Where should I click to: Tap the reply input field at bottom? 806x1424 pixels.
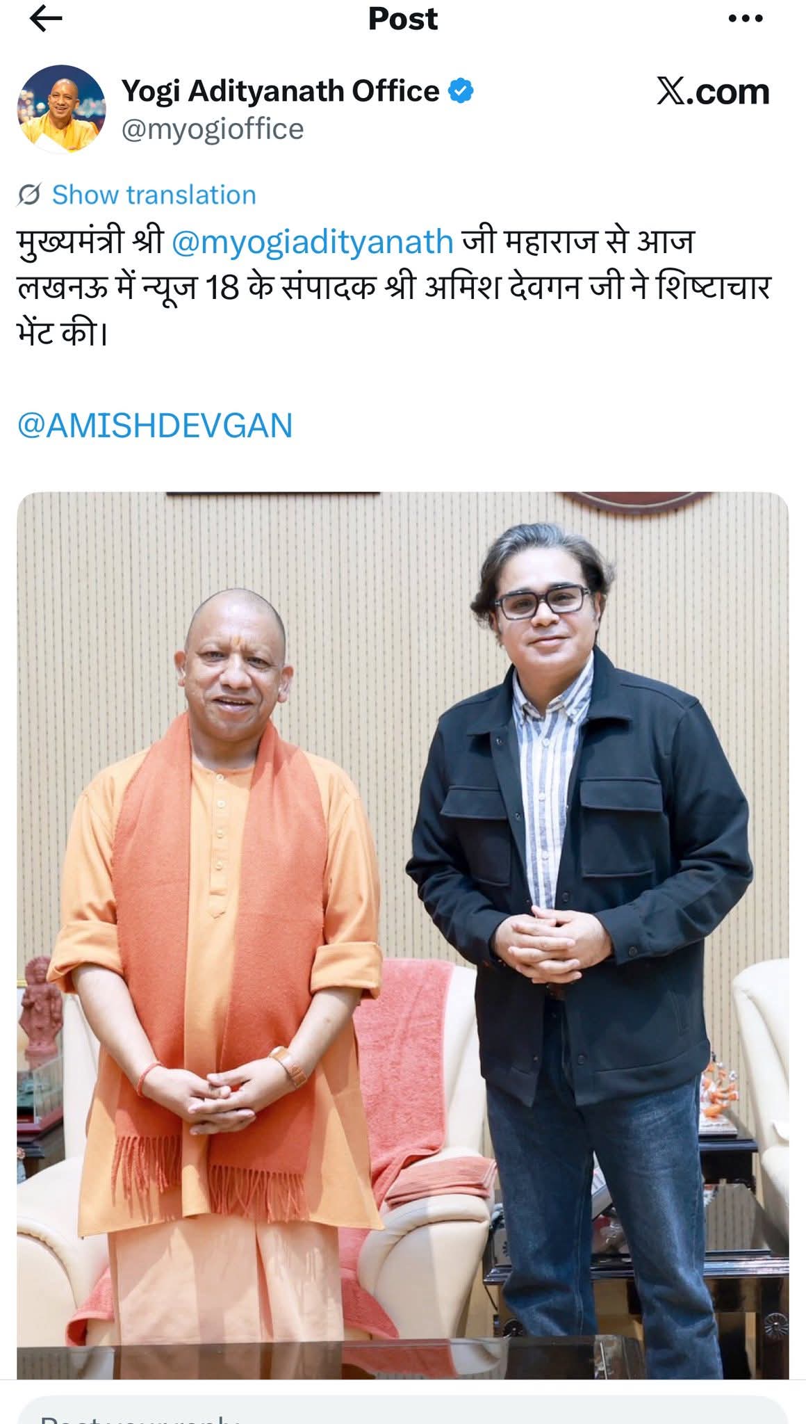click(x=403, y=1411)
